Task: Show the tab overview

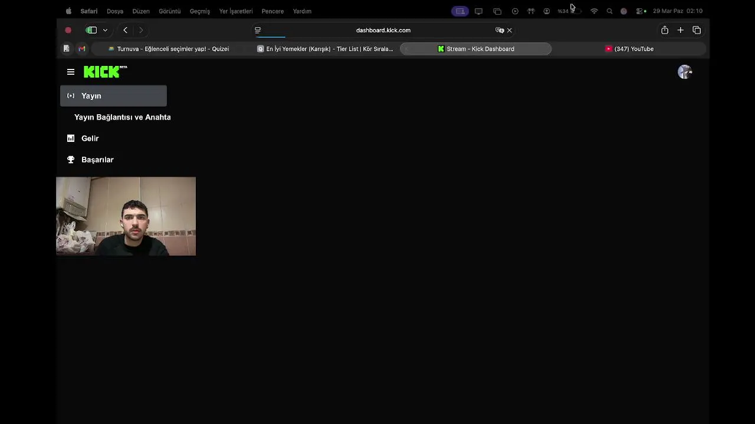Action: 697,30
